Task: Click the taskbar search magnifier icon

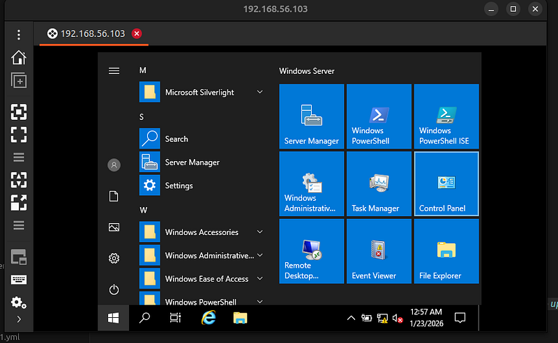Action: (x=144, y=318)
